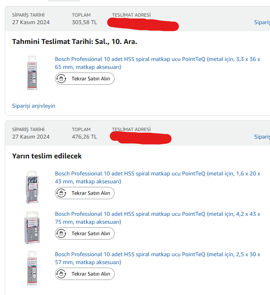Click the redacted delivery address of the 303,58 TL order

pos(143,23)
